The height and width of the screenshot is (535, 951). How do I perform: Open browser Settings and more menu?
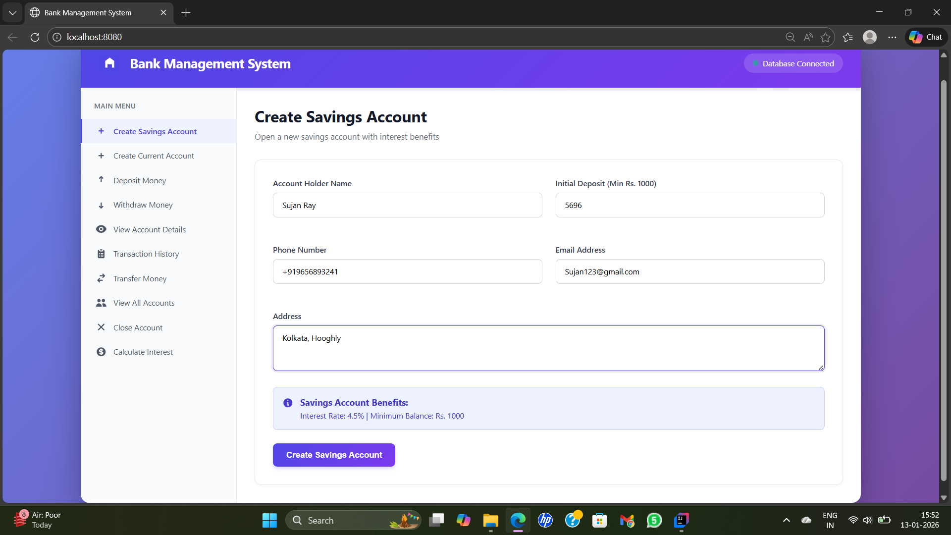click(892, 37)
